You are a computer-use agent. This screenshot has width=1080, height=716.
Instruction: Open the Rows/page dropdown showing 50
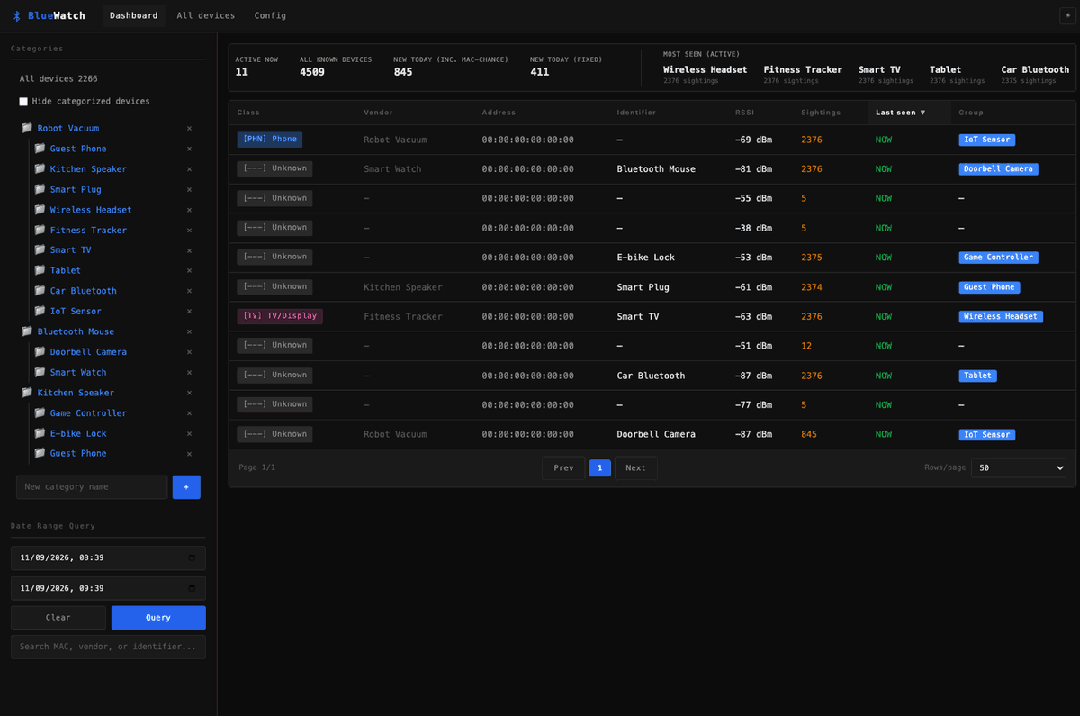(x=1019, y=468)
